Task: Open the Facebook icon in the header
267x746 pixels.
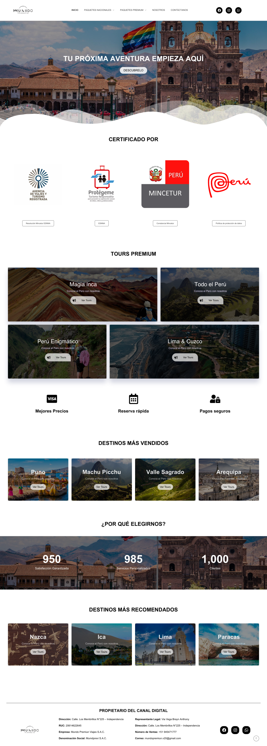Action: tap(219, 10)
